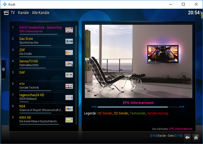Image resolution: width=203 pixels, height=144 pixels.
Task: Click the Kanäle breadcrumb in header
Action: pyautogui.click(x=23, y=13)
